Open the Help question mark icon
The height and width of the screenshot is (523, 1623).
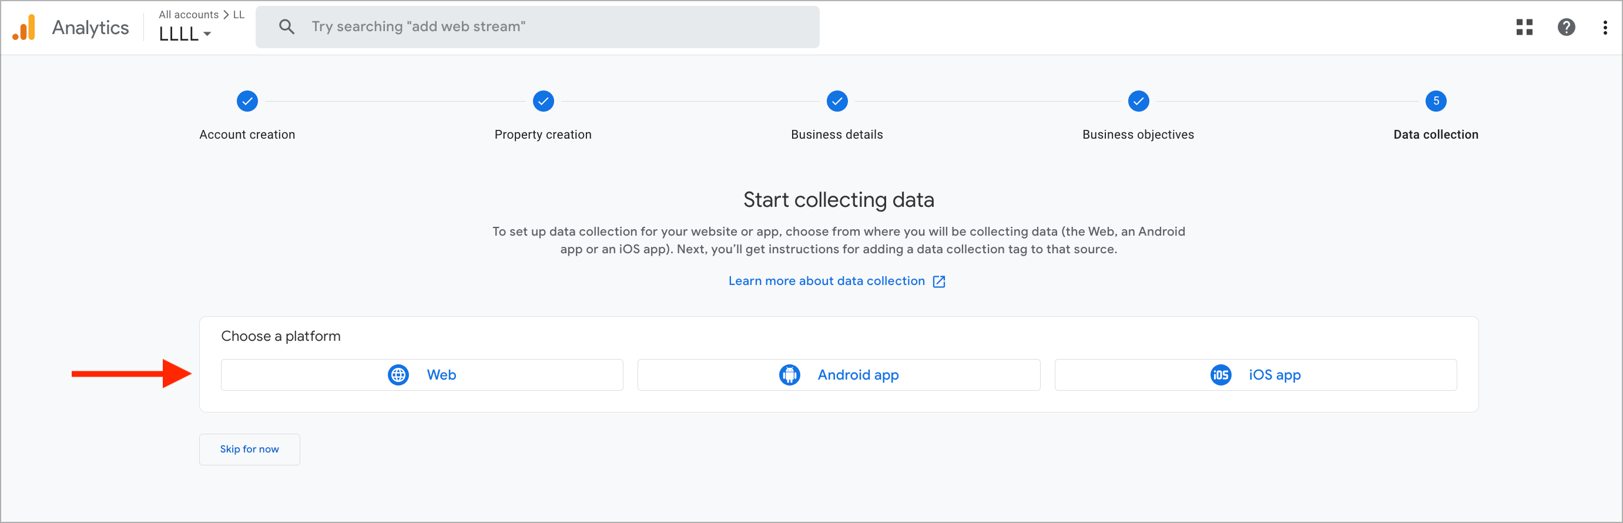point(1567,27)
